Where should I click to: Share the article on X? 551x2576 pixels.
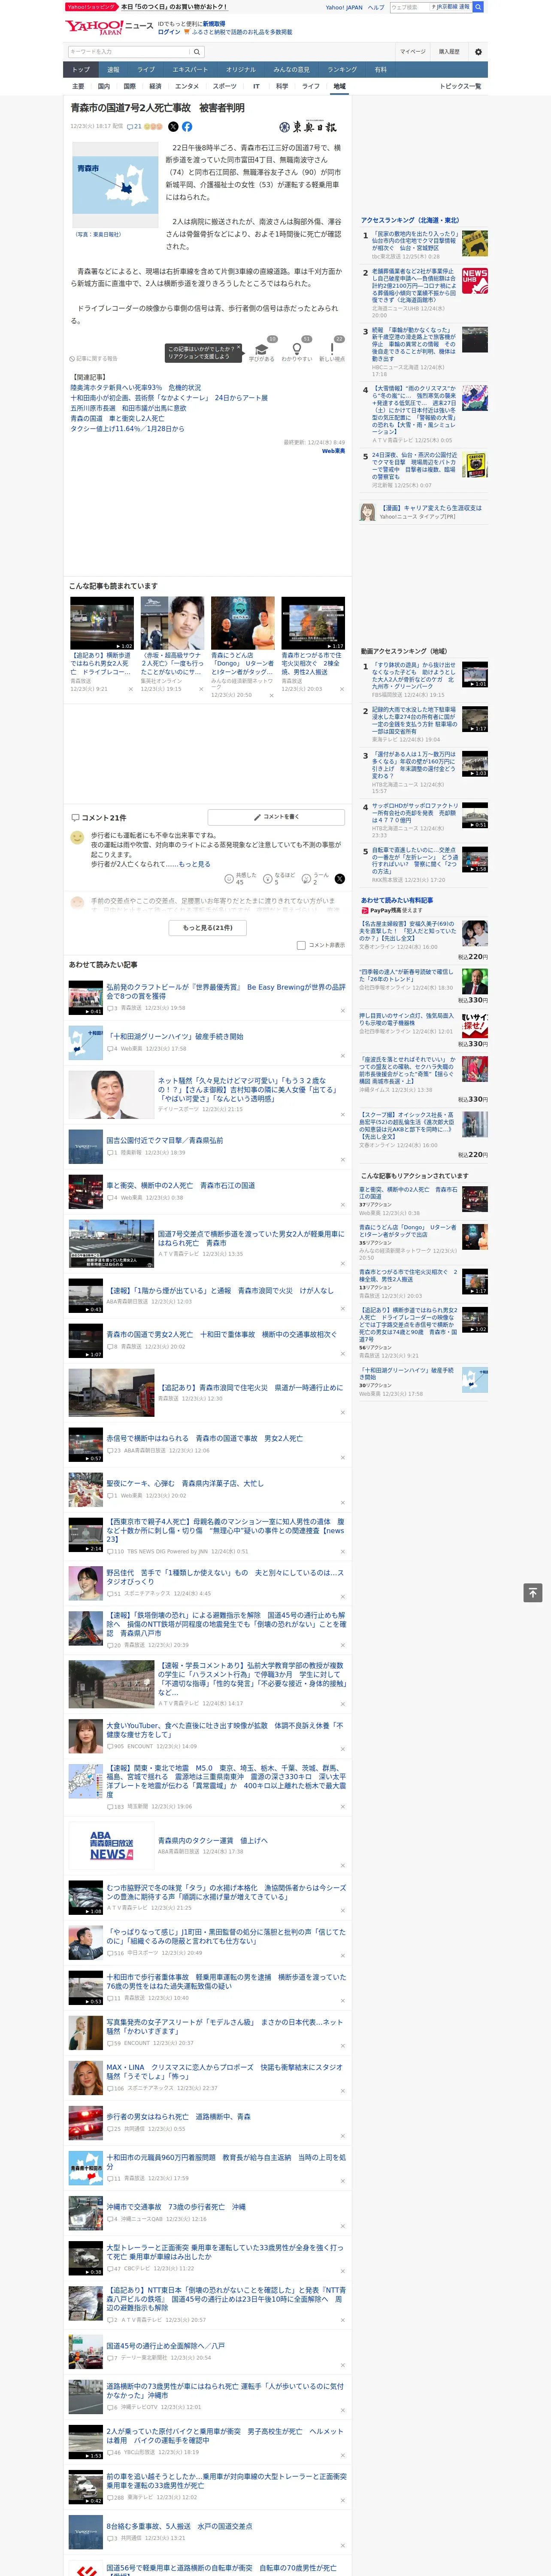click(x=173, y=127)
